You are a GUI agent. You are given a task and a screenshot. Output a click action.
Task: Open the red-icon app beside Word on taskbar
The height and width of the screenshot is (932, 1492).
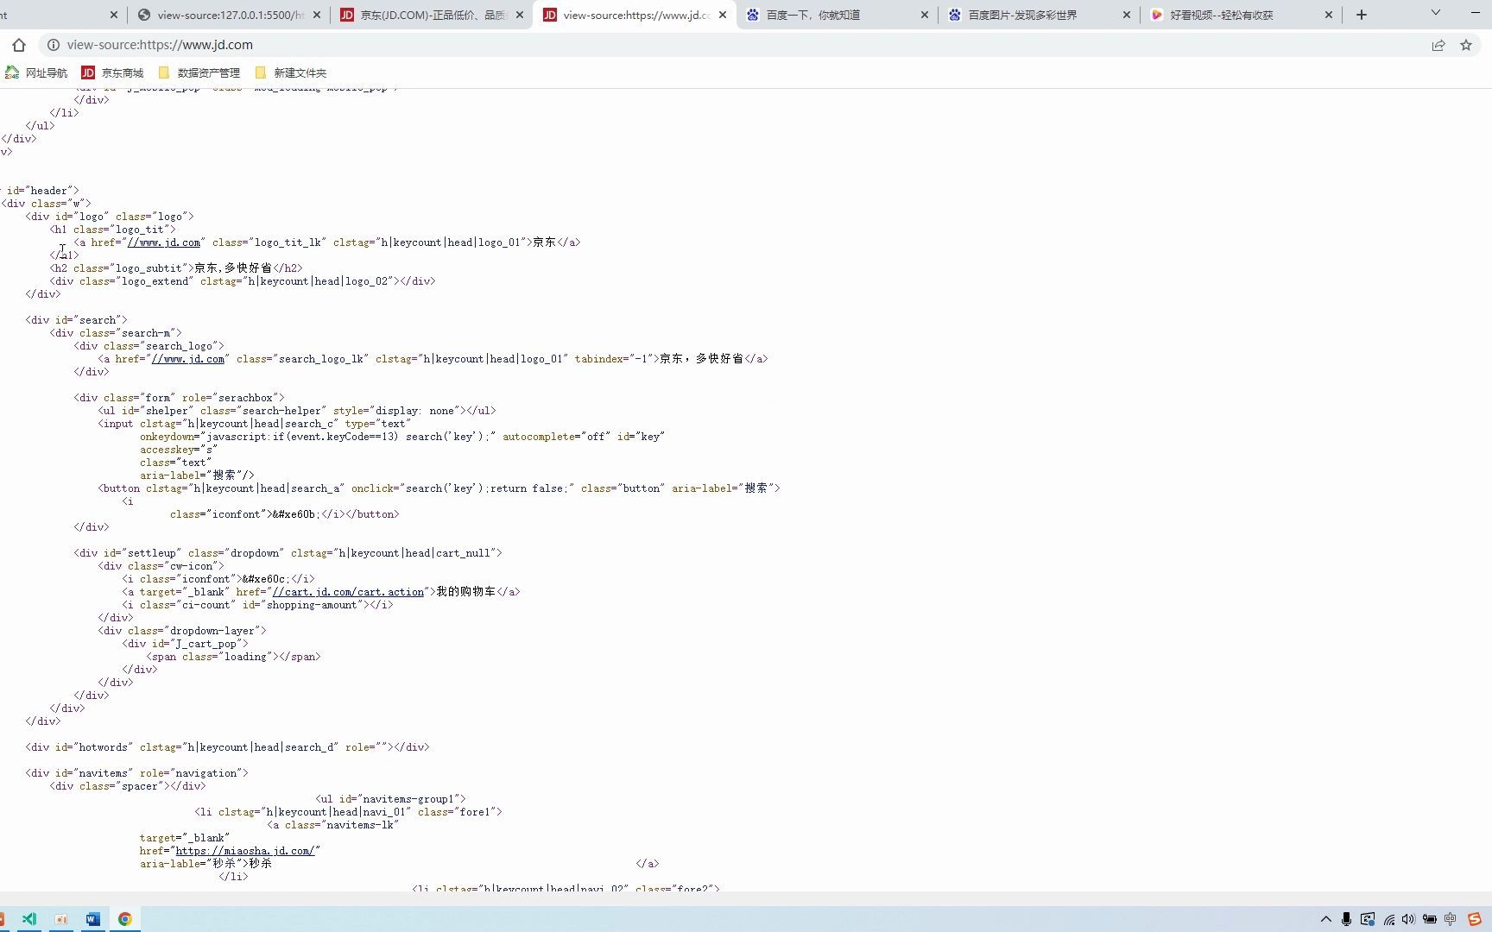coord(61,919)
